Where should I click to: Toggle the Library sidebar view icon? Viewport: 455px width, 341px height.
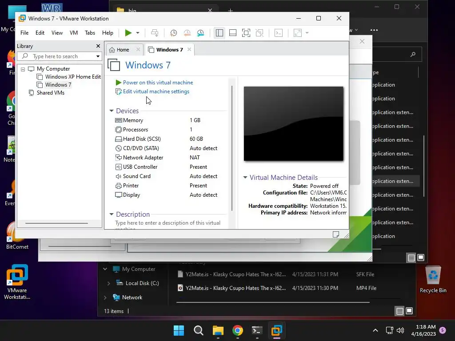(x=220, y=33)
